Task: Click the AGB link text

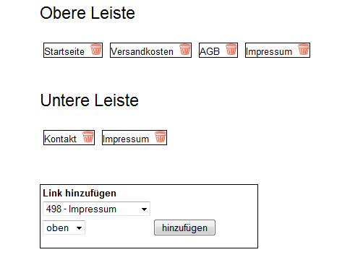Action: pos(210,51)
